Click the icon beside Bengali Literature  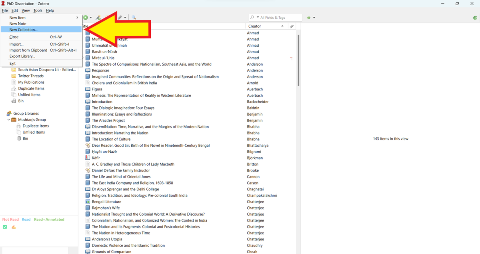(88, 202)
